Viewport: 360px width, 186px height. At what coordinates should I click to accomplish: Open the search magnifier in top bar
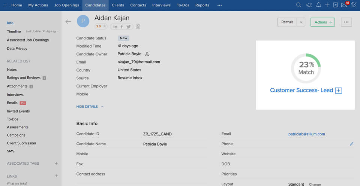pos(298,5)
